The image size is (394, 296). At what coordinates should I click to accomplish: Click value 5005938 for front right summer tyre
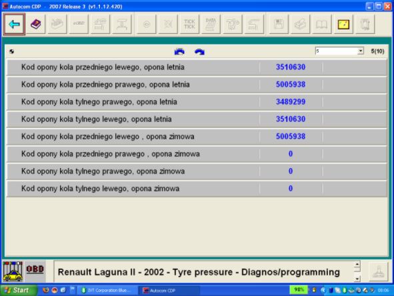coord(291,85)
